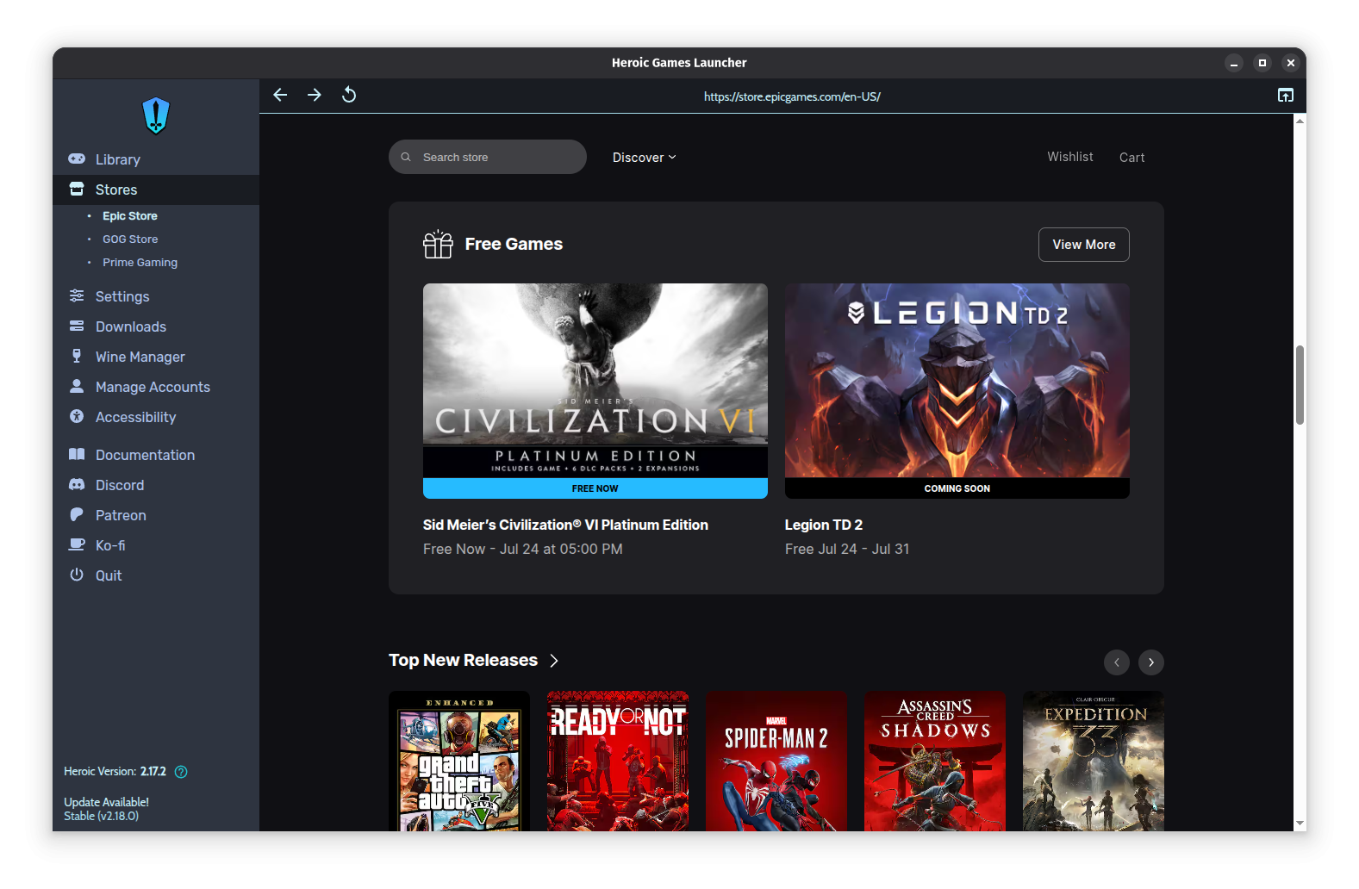The height and width of the screenshot is (889, 1359).
Task: Show previous Top New Releases
Action: [x=1117, y=662]
